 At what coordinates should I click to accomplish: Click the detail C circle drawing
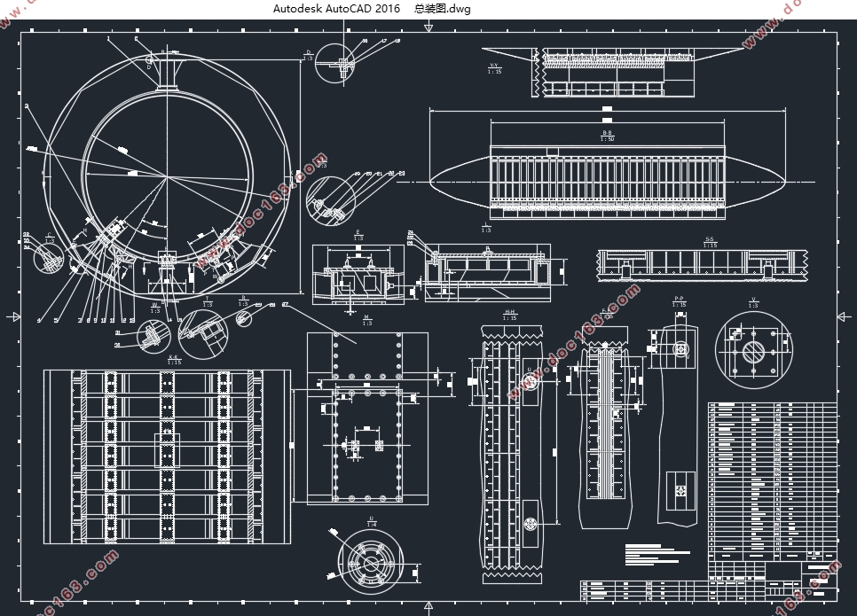pyautogui.click(x=49, y=258)
